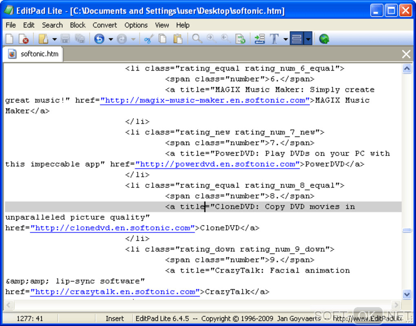Open the Search menu

(x=52, y=25)
